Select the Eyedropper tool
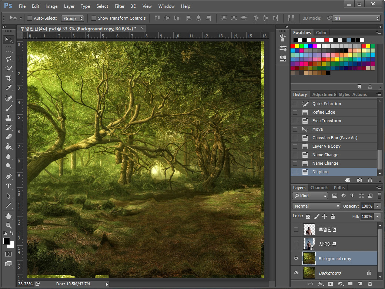 (8, 88)
